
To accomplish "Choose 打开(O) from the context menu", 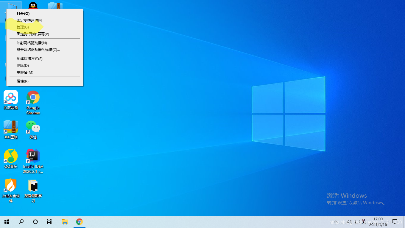I will pyautogui.click(x=45, y=14).
